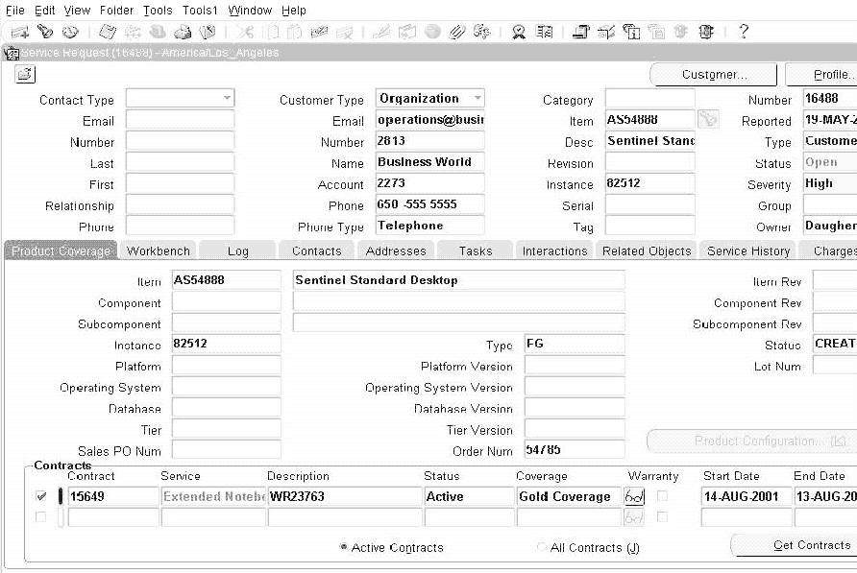Click the Platform input field
The width and height of the screenshot is (857, 573).
[x=227, y=366]
